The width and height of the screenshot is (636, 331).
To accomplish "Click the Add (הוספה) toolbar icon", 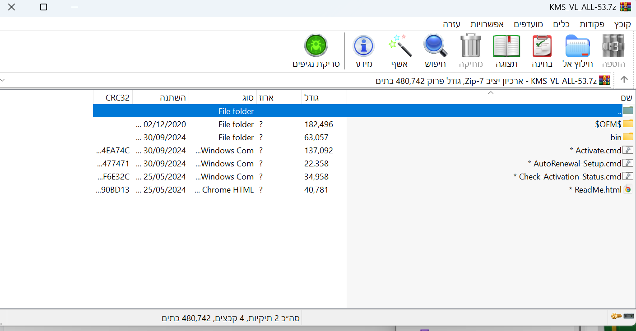I will [613, 46].
